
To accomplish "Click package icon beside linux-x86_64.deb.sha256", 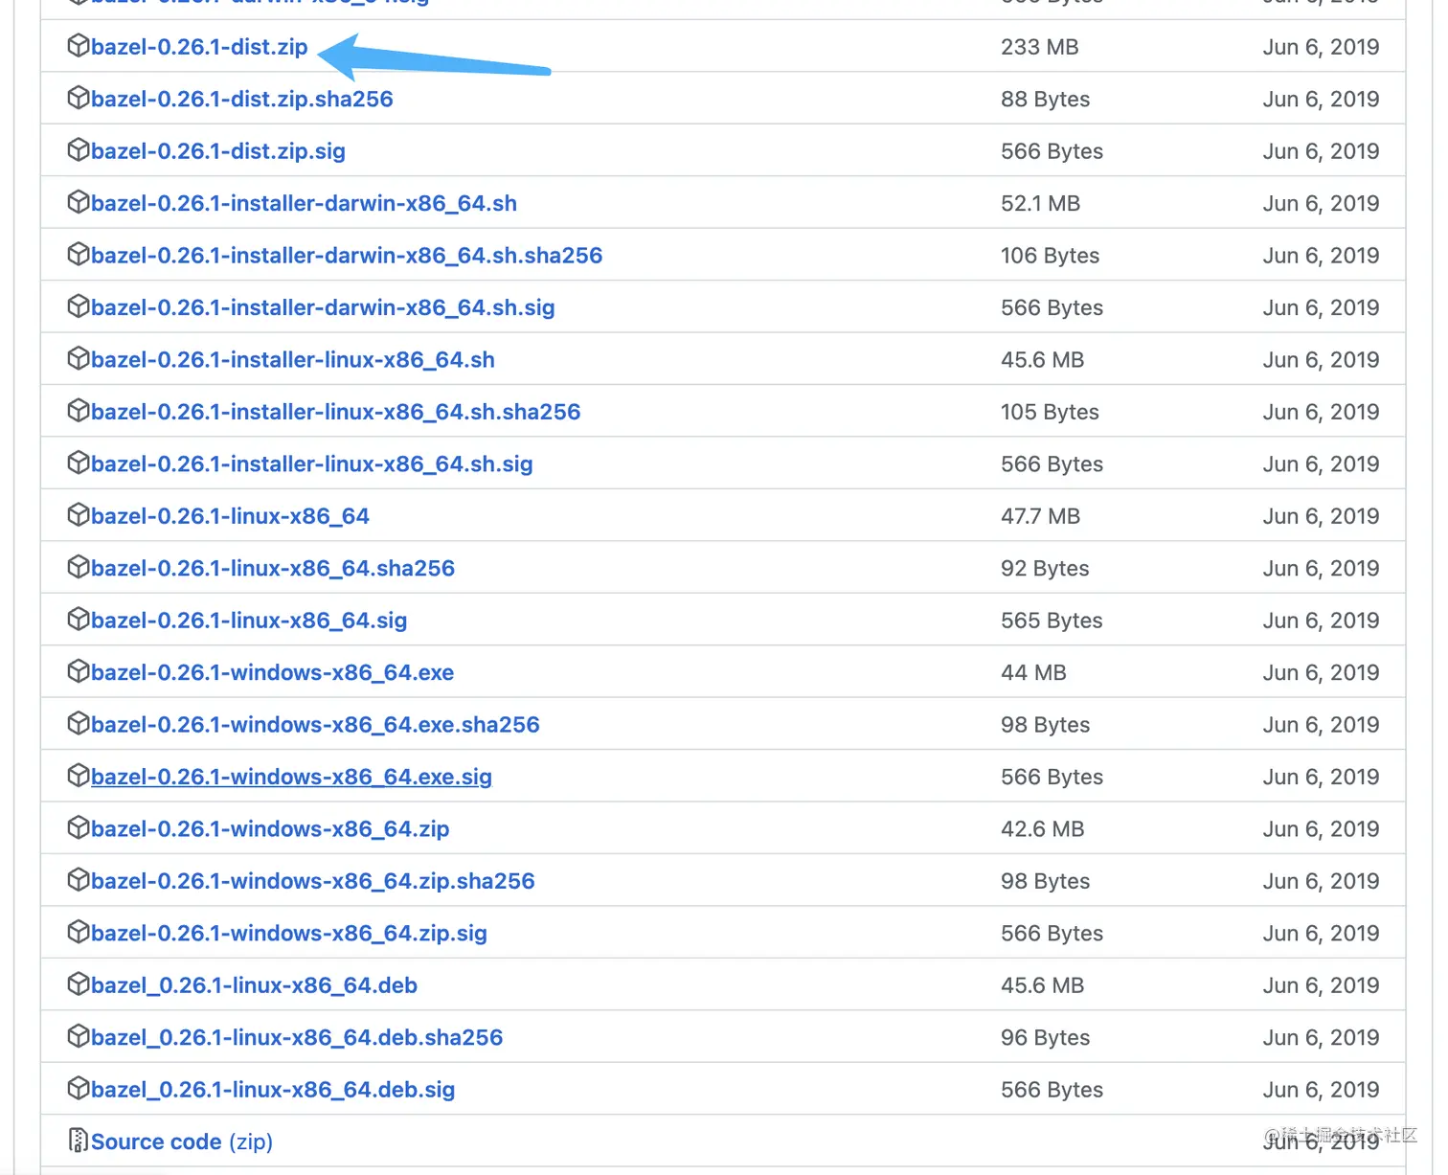I will coord(78,1037).
